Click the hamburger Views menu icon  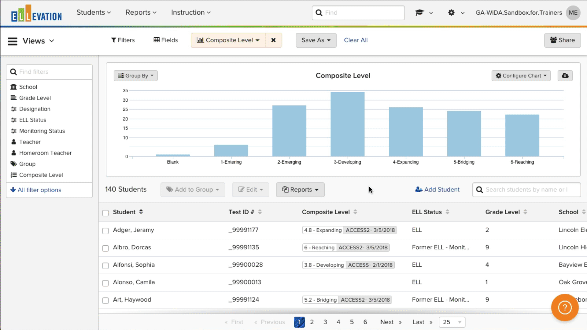click(x=13, y=41)
